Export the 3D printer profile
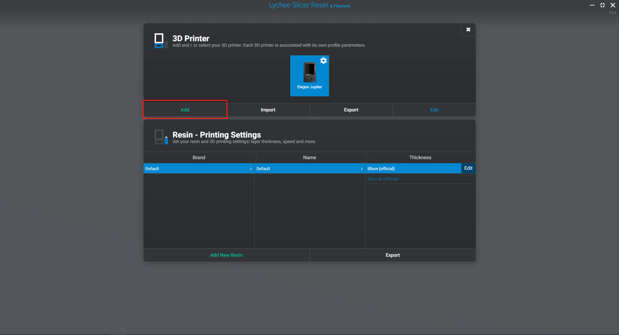Image resolution: width=619 pixels, height=335 pixels. 351,110
